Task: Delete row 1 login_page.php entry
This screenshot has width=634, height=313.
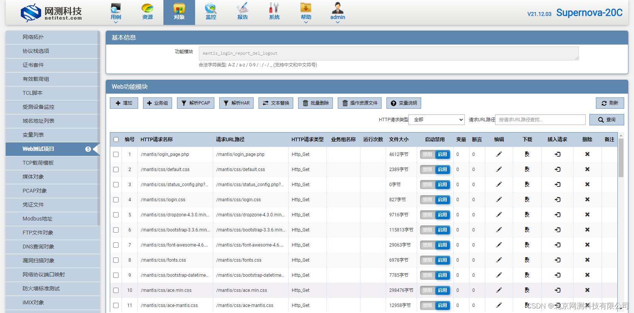Action: (587, 154)
